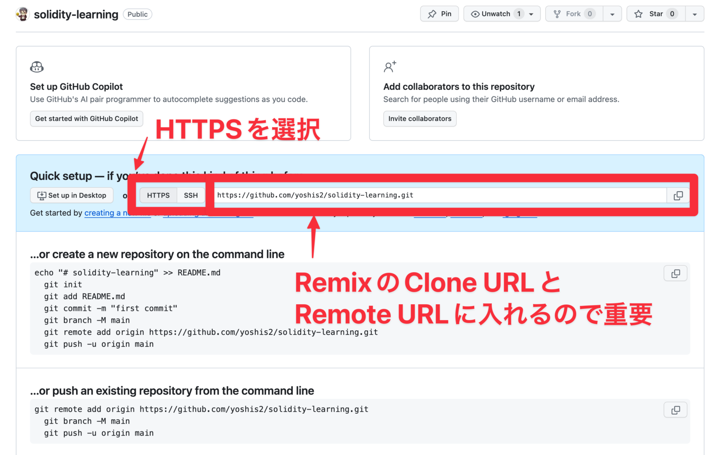Select the SSH clone option
This screenshot has width=718, height=455.
[x=191, y=195]
